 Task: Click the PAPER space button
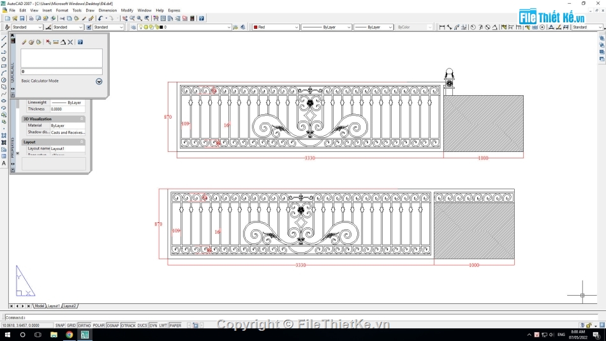click(175, 326)
